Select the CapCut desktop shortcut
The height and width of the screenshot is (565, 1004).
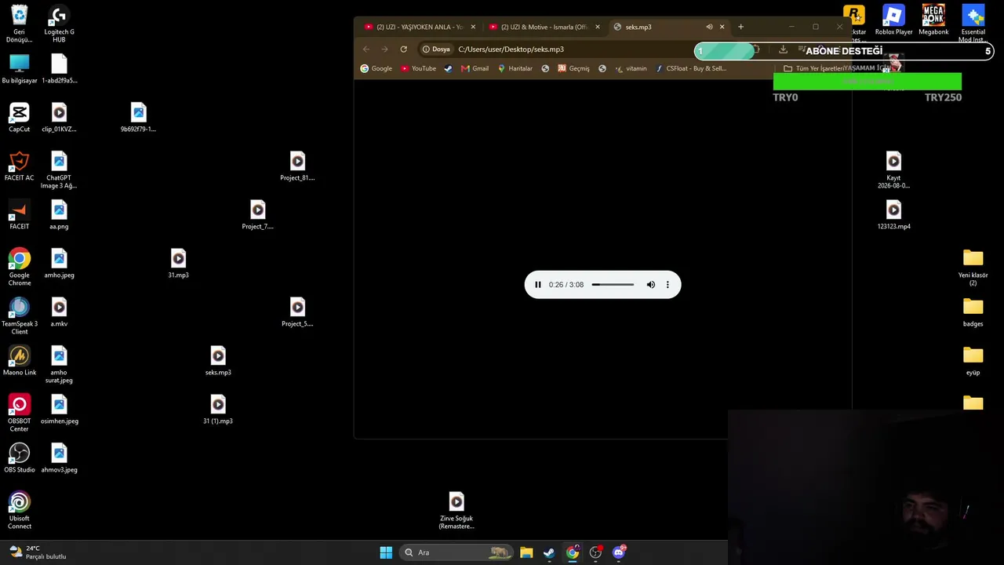click(20, 118)
